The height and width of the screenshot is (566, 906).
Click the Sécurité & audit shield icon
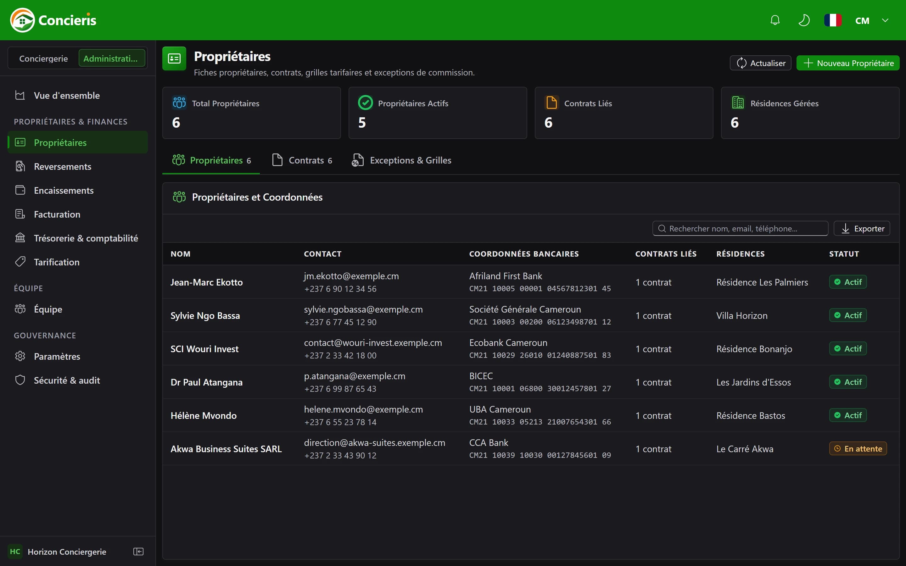[20, 380]
